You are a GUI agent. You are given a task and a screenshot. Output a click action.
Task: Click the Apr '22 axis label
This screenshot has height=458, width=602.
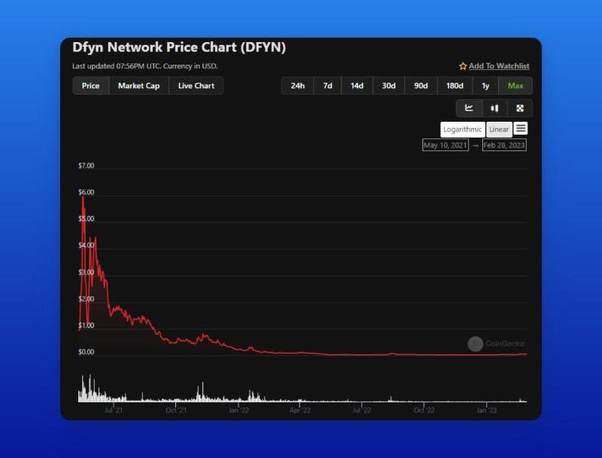(299, 410)
